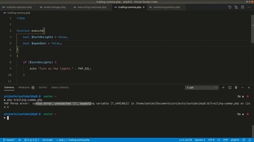
Task: Click line number 3 in the gutter
Action: pos(10,31)
